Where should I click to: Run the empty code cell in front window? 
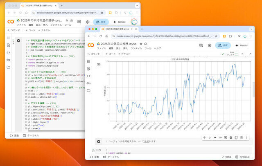(x=99, y=141)
